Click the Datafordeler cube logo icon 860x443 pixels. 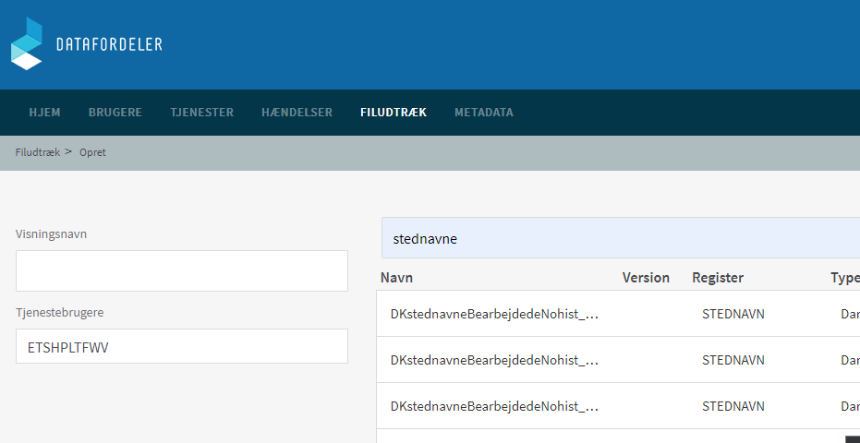point(27,43)
